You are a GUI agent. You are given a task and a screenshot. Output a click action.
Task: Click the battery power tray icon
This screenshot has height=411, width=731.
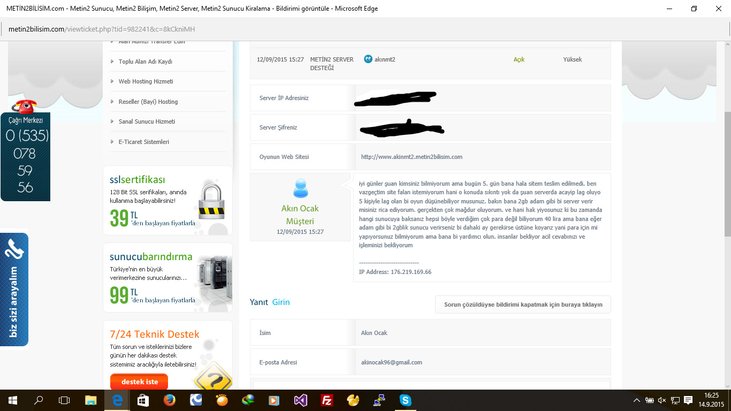coord(649,400)
